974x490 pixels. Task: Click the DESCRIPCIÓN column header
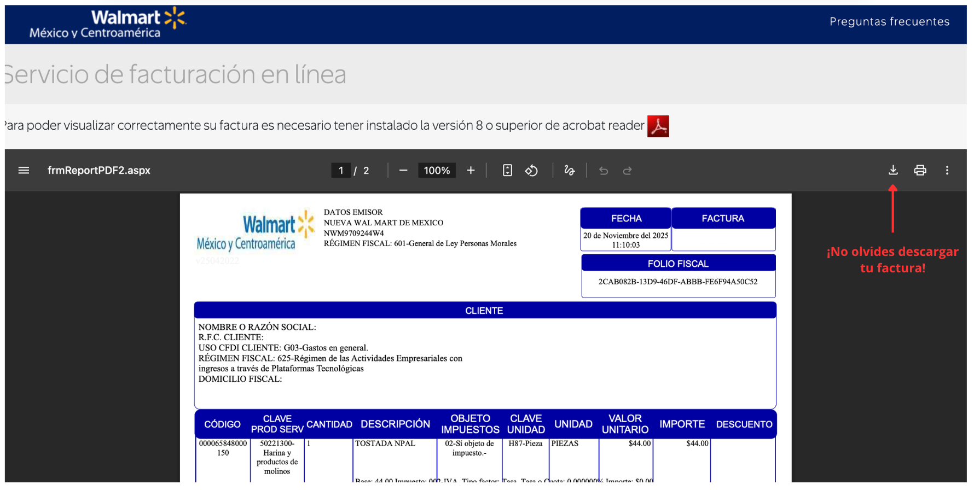coord(396,424)
